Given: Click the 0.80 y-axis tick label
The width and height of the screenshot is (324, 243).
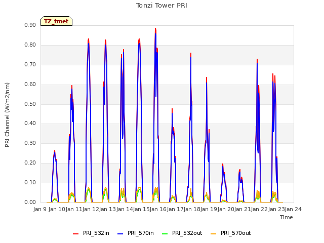Looking at the screenshot, I should (30, 45).
